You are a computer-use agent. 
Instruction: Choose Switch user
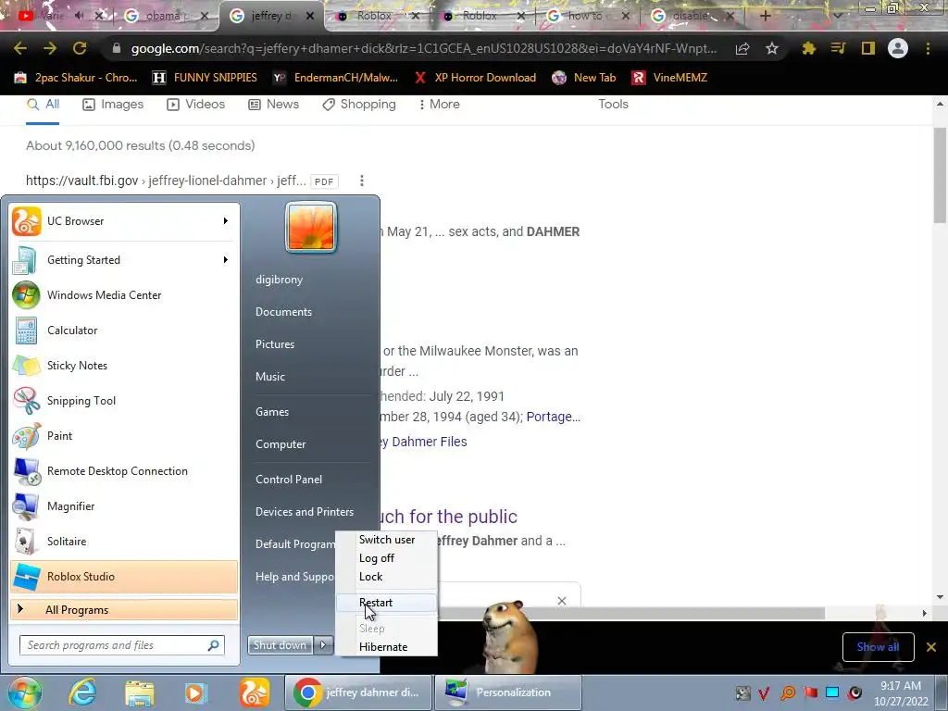tap(387, 540)
